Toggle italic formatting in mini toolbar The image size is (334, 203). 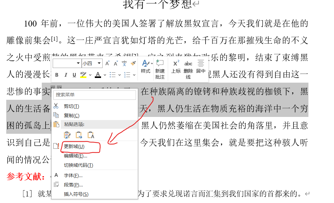(x=66, y=75)
